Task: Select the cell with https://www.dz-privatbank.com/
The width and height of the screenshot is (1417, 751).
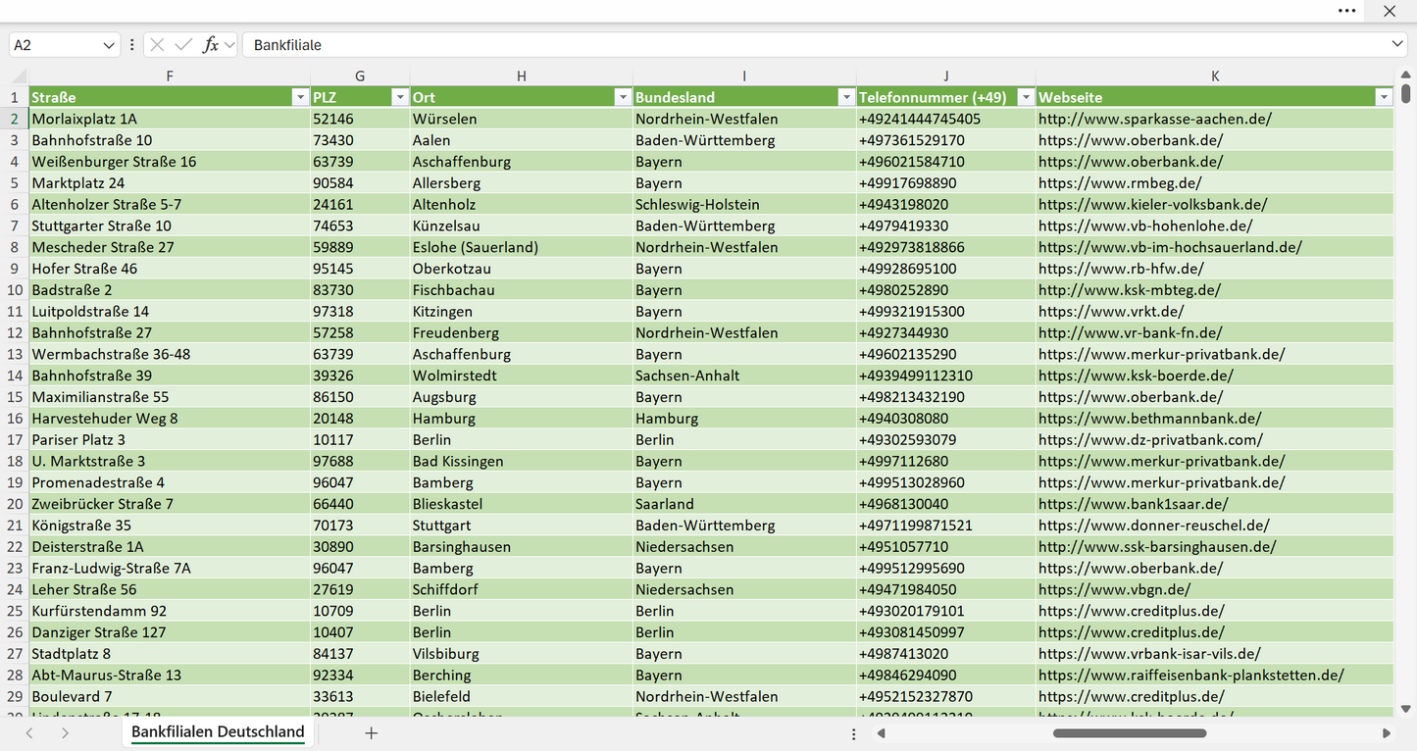Action: coord(1215,439)
